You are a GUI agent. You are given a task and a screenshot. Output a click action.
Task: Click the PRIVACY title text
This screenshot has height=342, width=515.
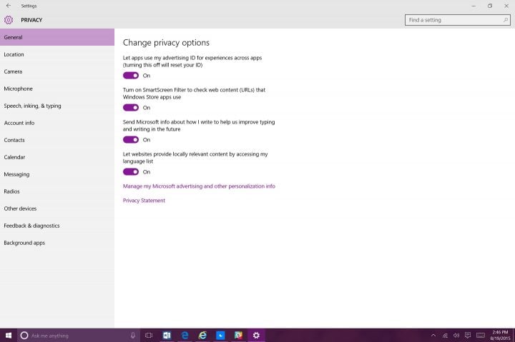point(31,20)
